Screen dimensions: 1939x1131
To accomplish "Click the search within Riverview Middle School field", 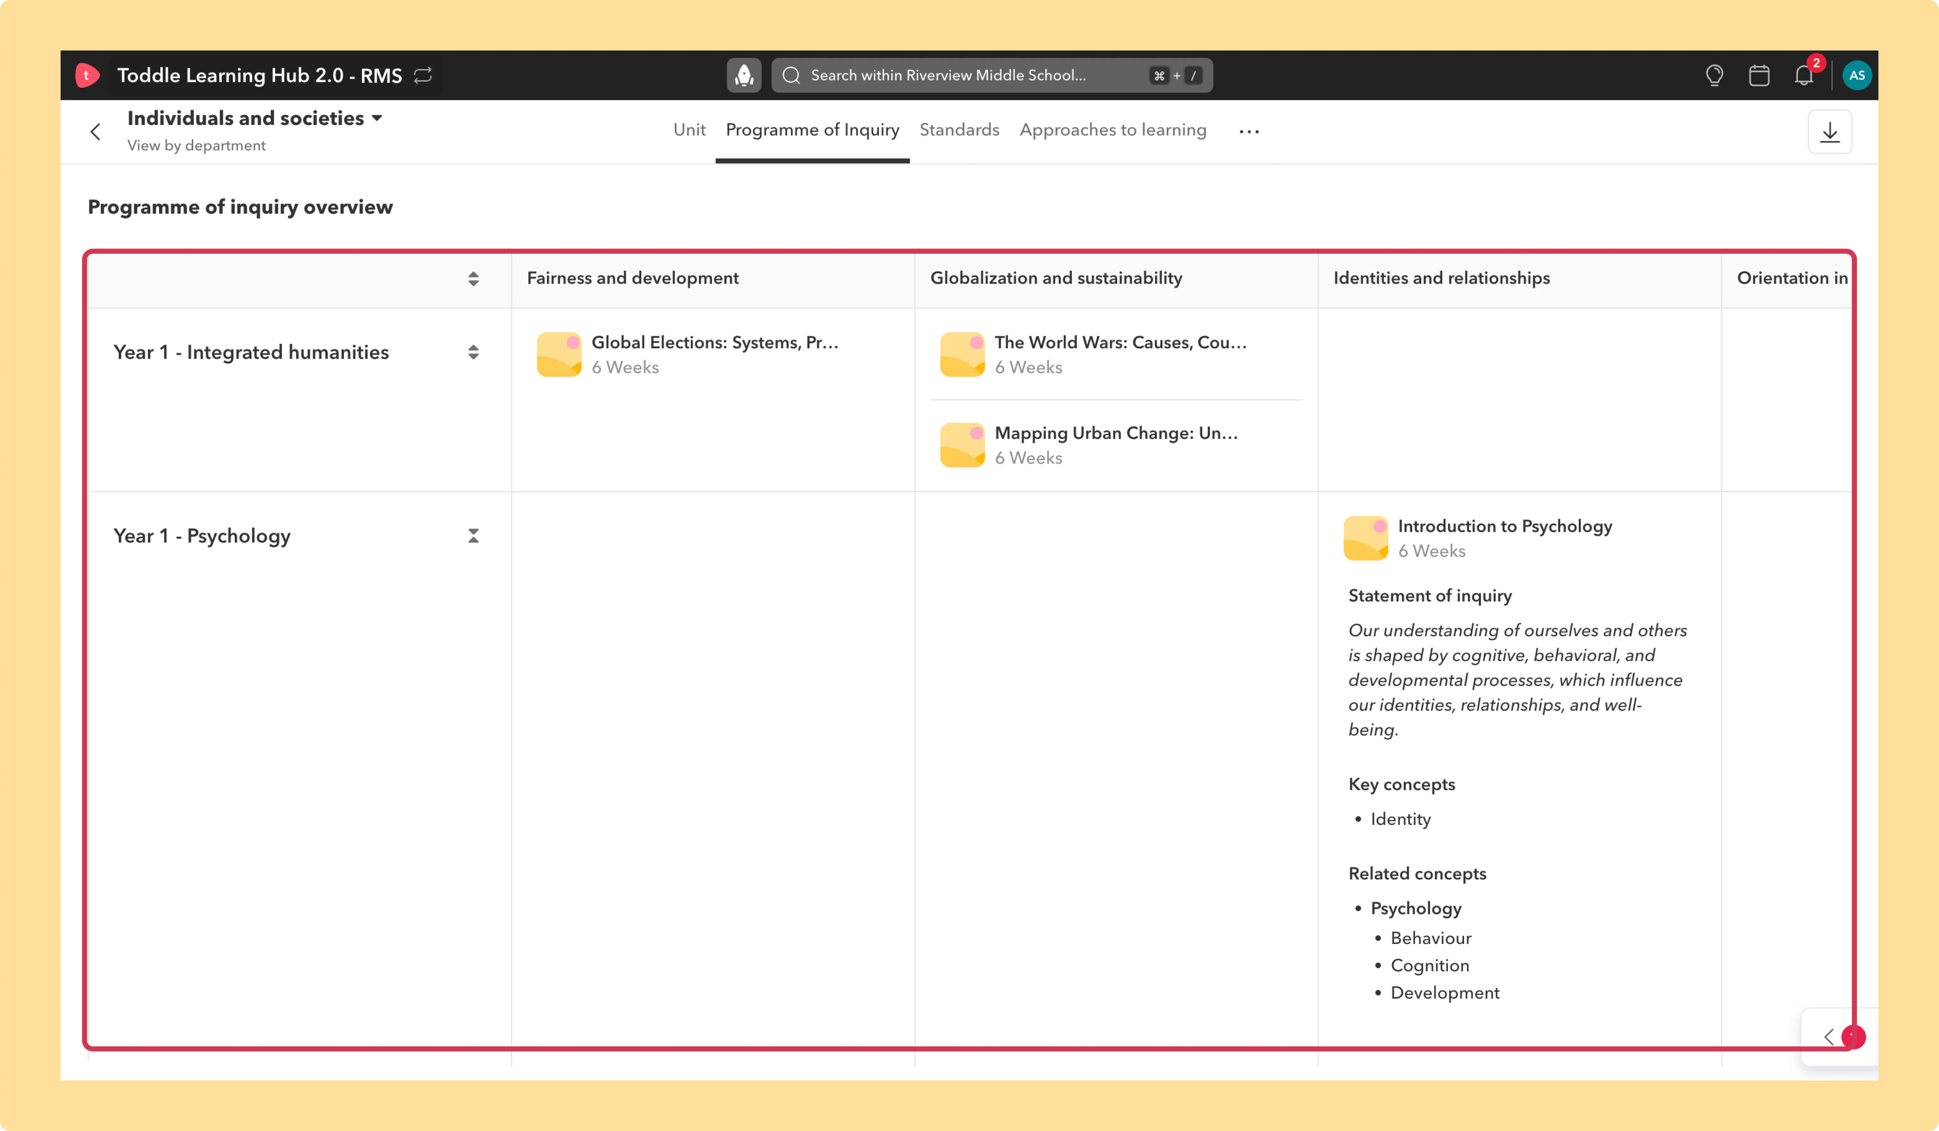I will point(992,75).
